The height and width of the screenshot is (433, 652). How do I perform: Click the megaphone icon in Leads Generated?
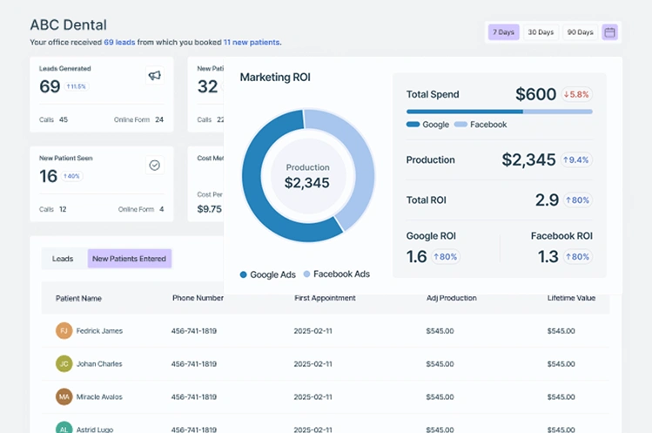click(x=154, y=76)
